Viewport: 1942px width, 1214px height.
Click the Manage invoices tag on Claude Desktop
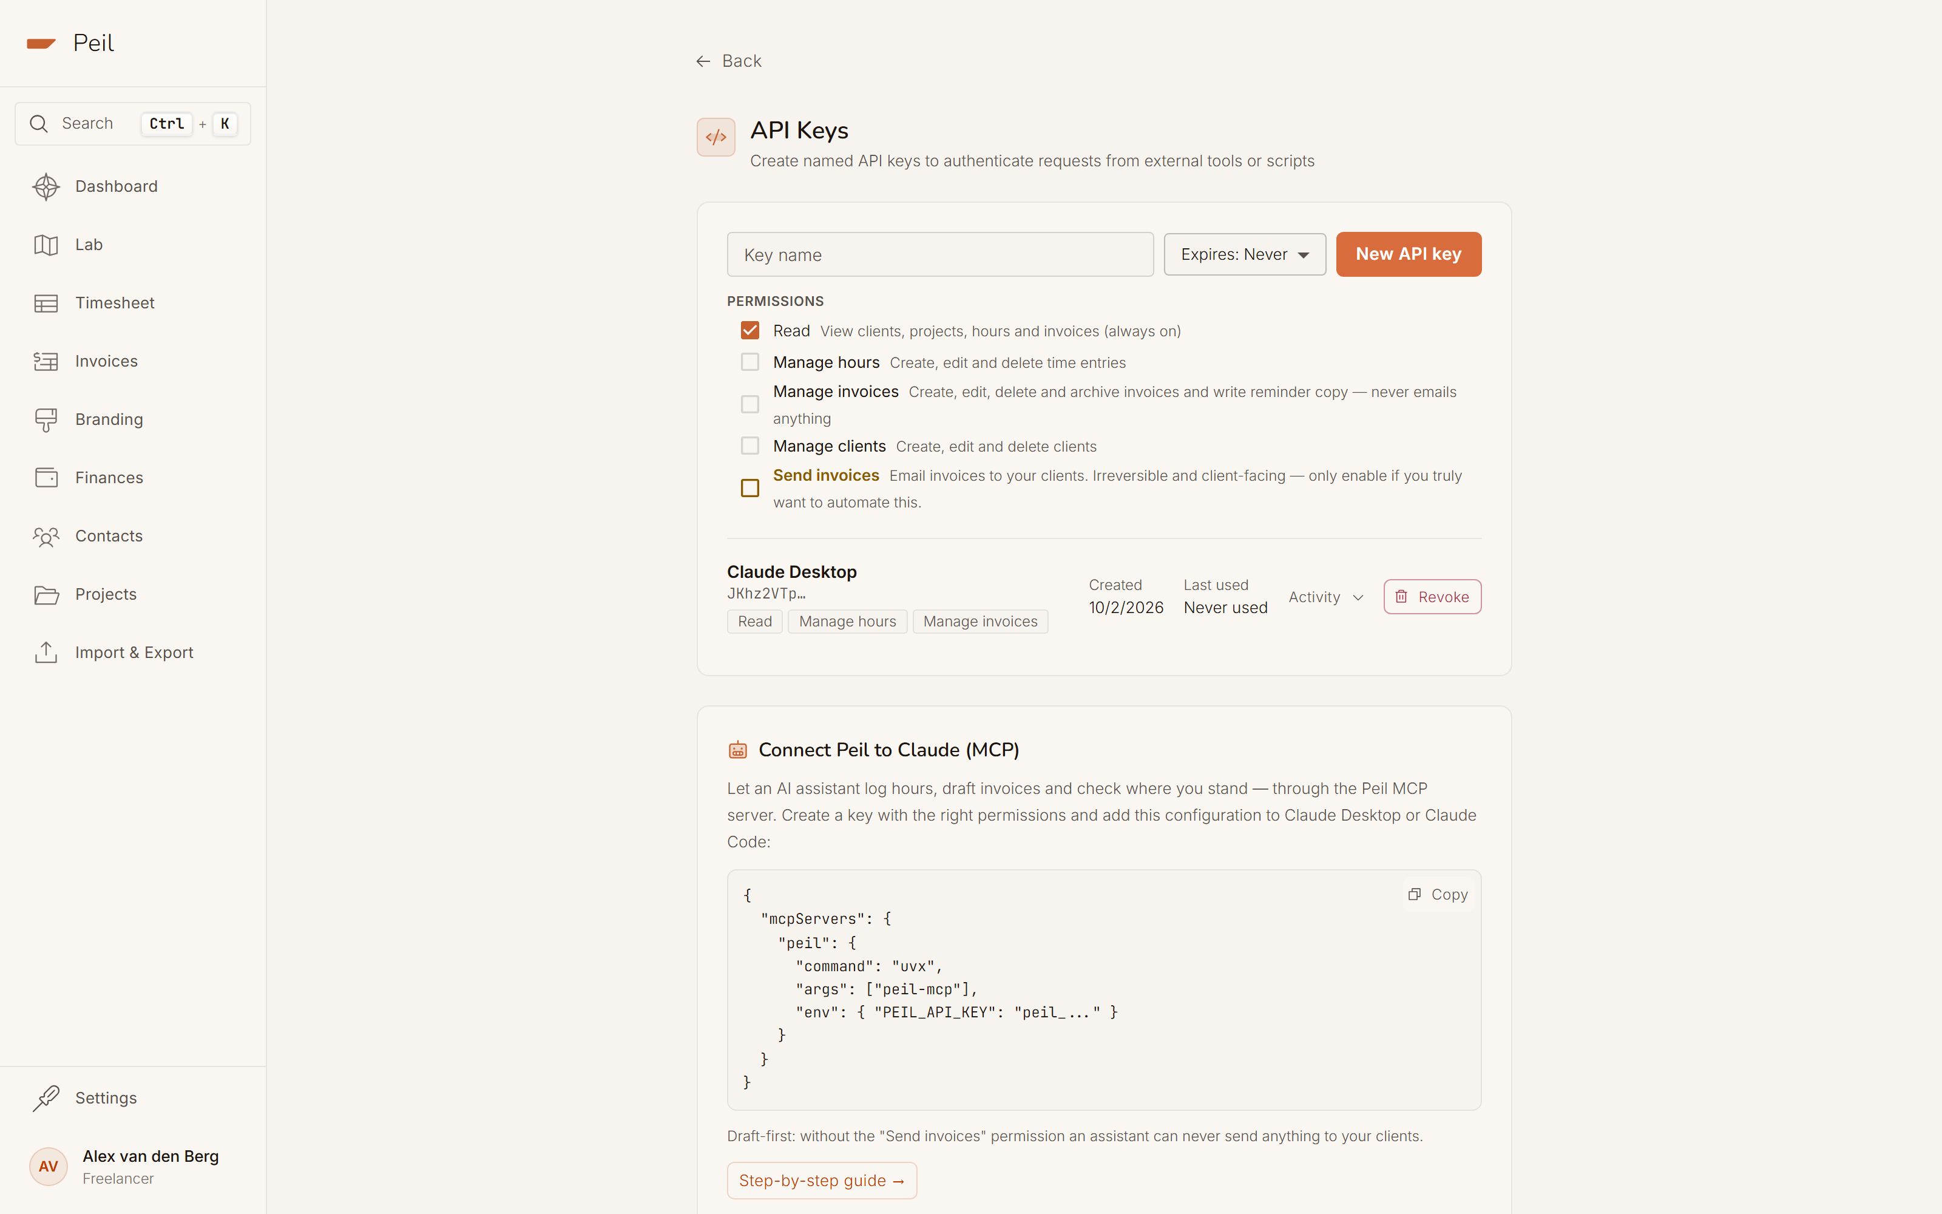pos(980,622)
